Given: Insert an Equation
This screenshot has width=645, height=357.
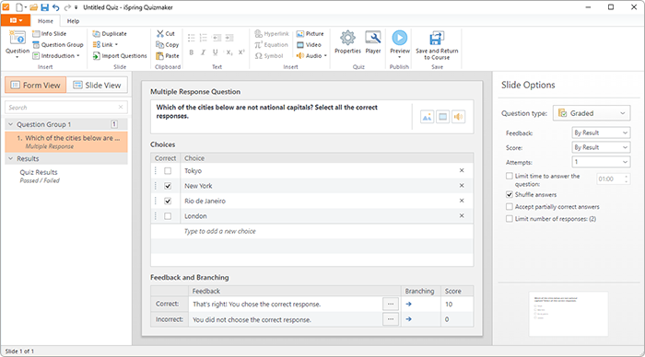Looking at the screenshot, I should coord(271,45).
